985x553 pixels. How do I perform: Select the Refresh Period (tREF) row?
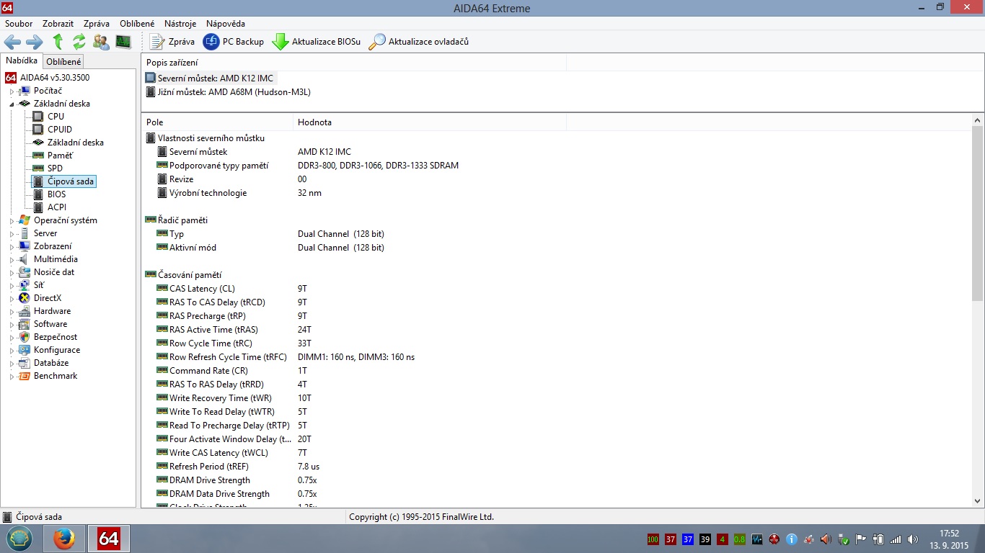(x=557, y=467)
